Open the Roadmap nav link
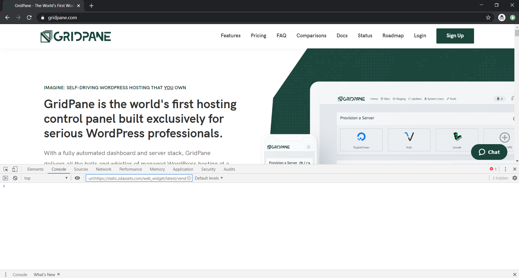This screenshot has height=278, width=519. pyautogui.click(x=393, y=36)
